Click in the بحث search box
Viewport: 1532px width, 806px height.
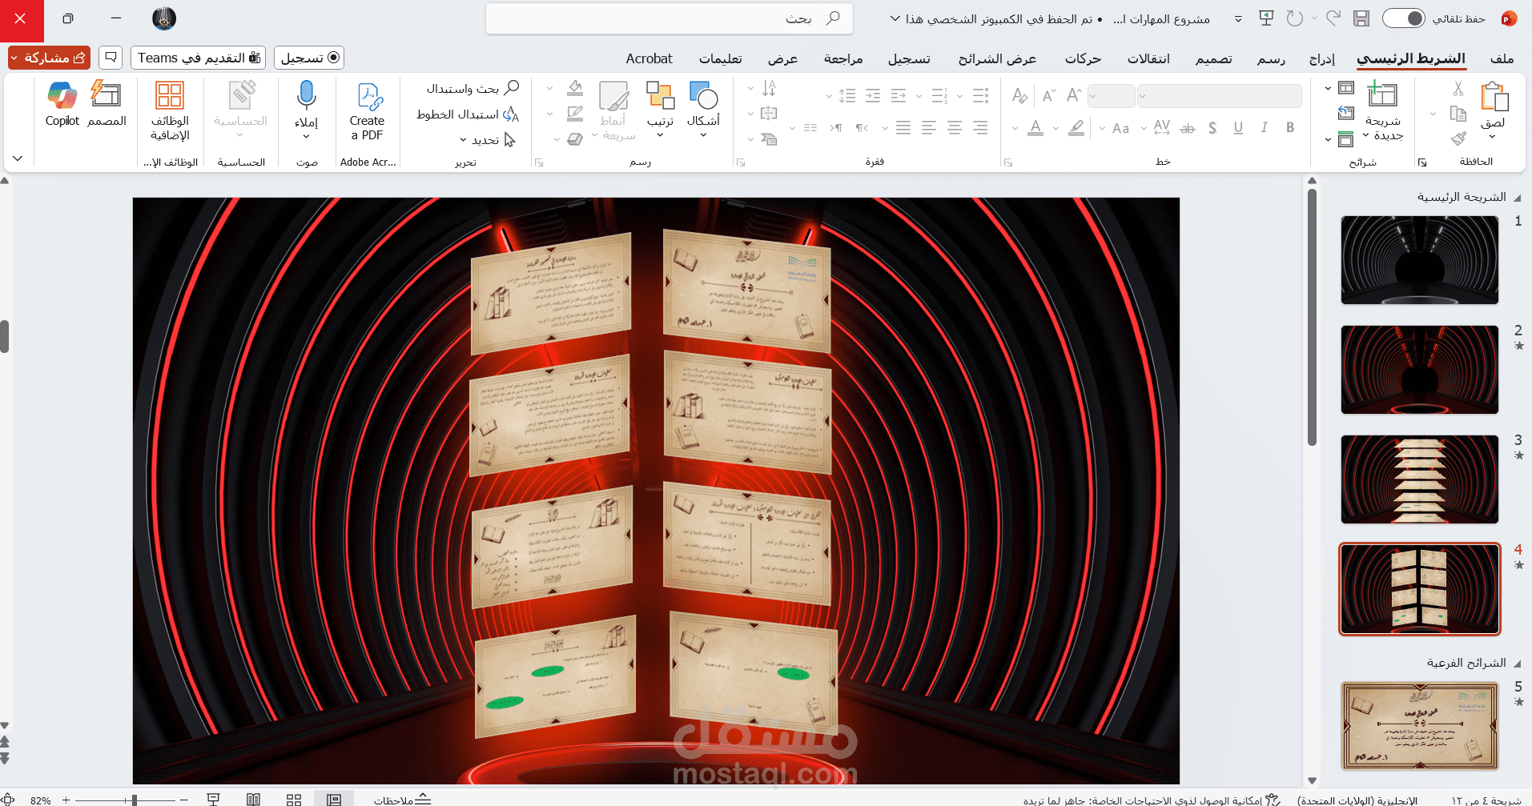click(x=669, y=18)
